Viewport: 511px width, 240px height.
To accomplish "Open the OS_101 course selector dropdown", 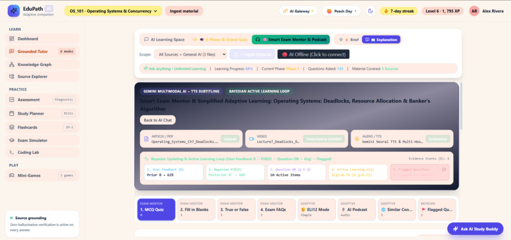I will coord(113,11).
